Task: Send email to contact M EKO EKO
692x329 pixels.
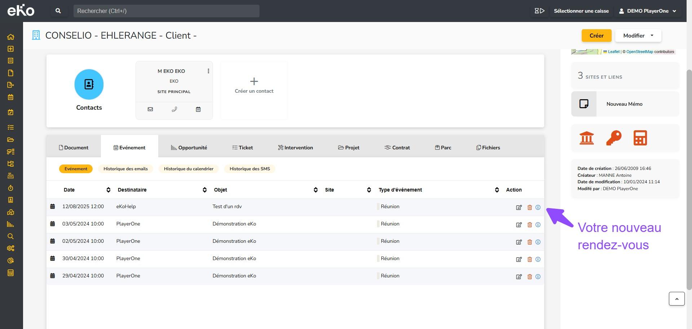Action: (150, 109)
